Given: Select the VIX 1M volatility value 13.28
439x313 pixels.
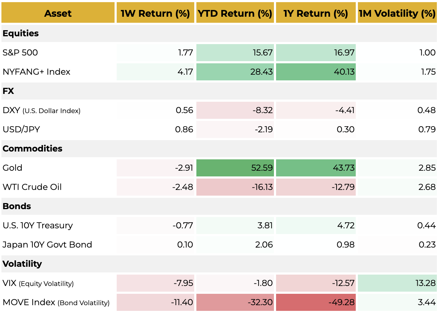Looking at the screenshot, I should coord(397,283).
